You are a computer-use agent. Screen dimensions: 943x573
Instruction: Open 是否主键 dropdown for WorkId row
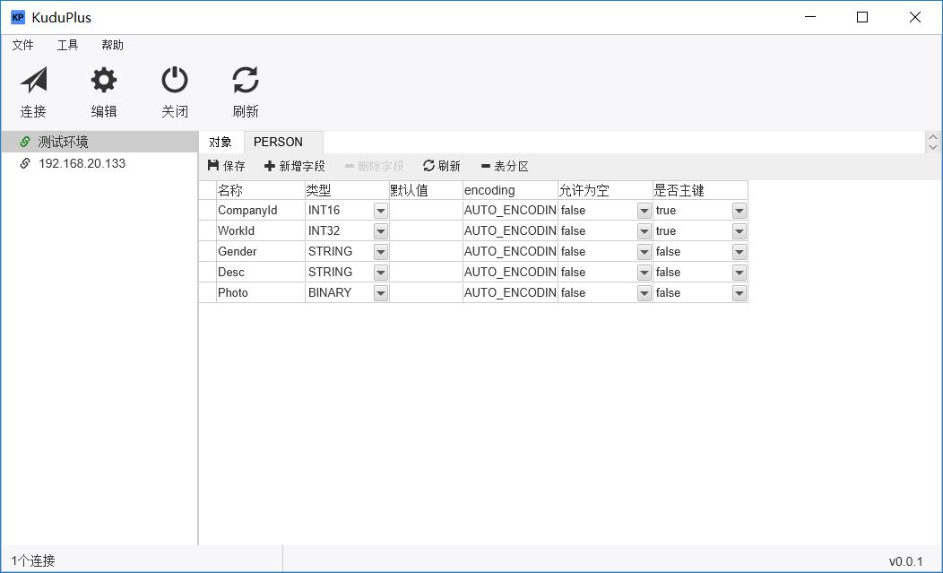[740, 231]
